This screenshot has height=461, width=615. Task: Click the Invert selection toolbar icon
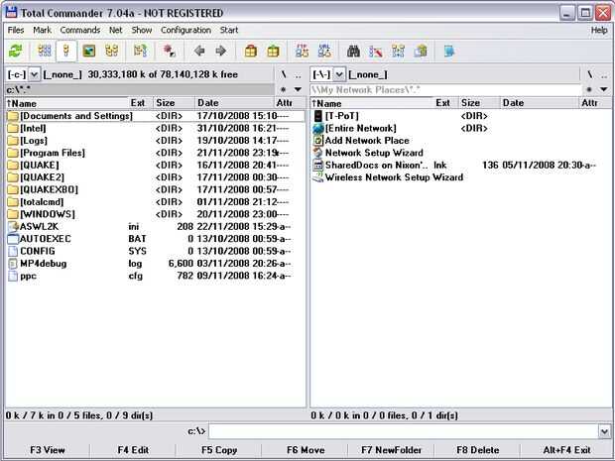coord(140,51)
